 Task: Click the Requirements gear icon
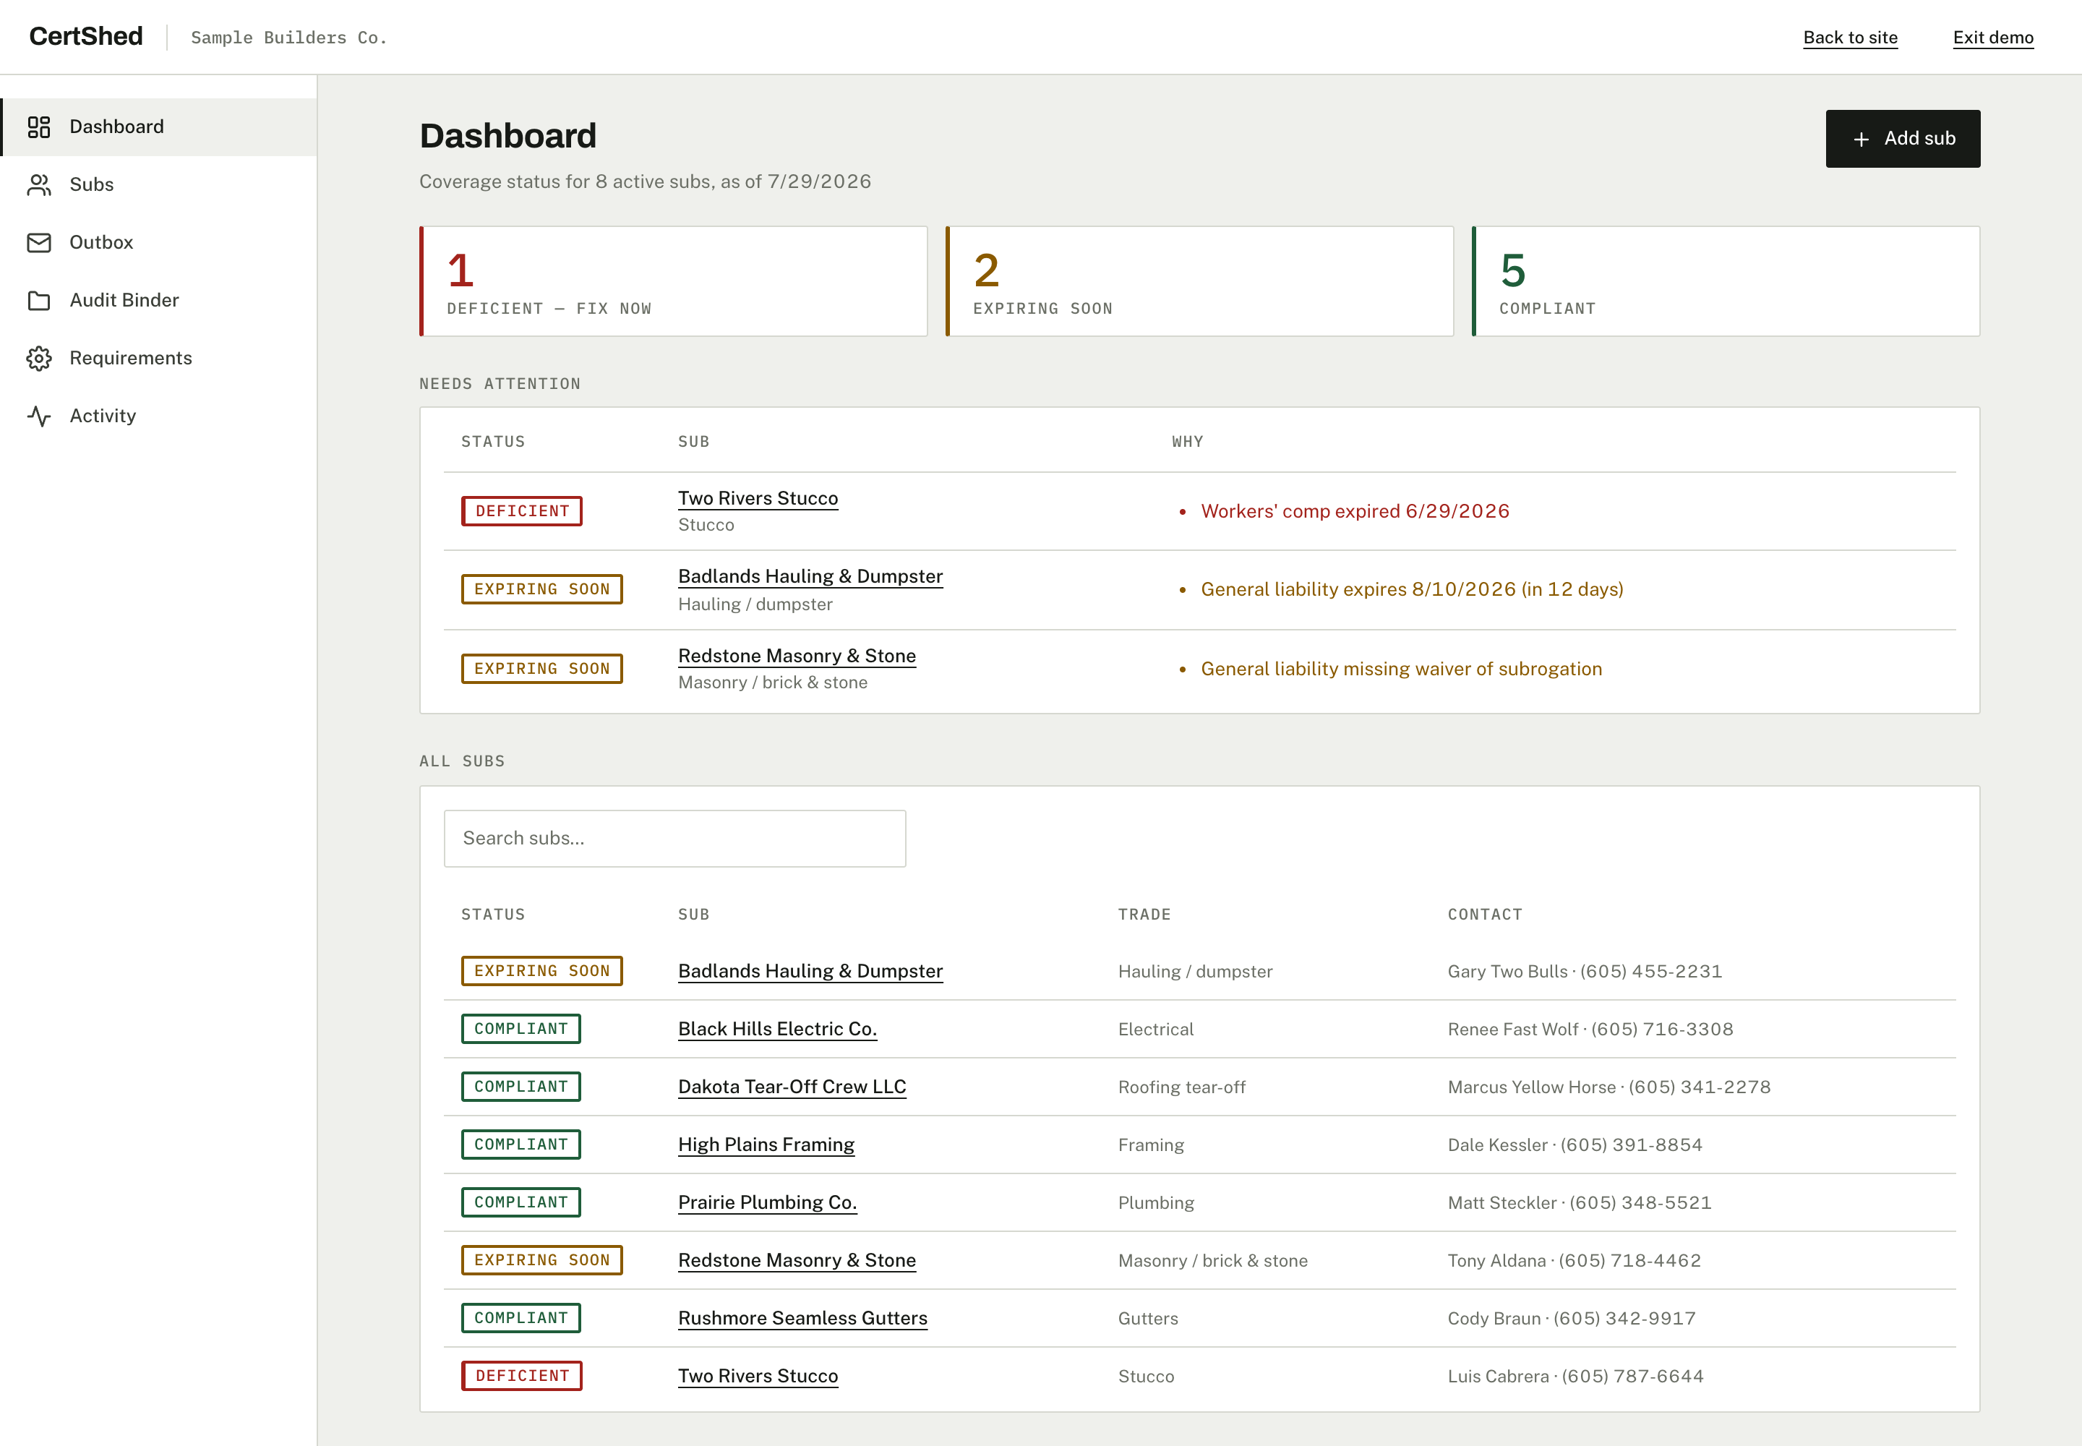tap(39, 359)
